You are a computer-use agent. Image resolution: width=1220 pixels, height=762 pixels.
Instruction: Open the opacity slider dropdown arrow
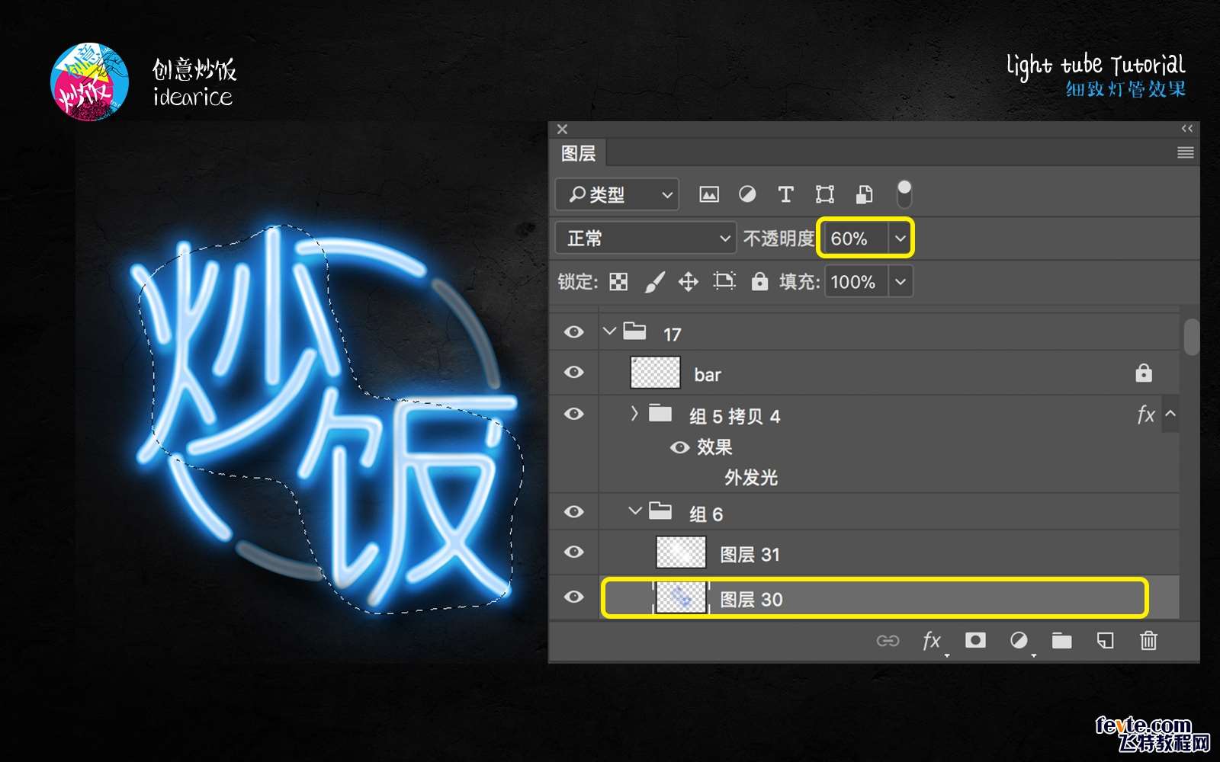901,239
